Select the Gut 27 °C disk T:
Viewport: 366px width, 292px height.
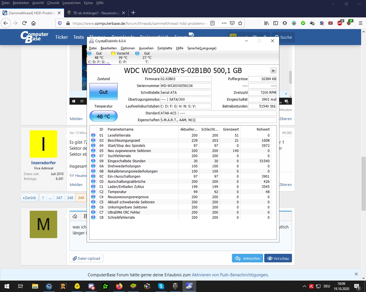[147, 58]
